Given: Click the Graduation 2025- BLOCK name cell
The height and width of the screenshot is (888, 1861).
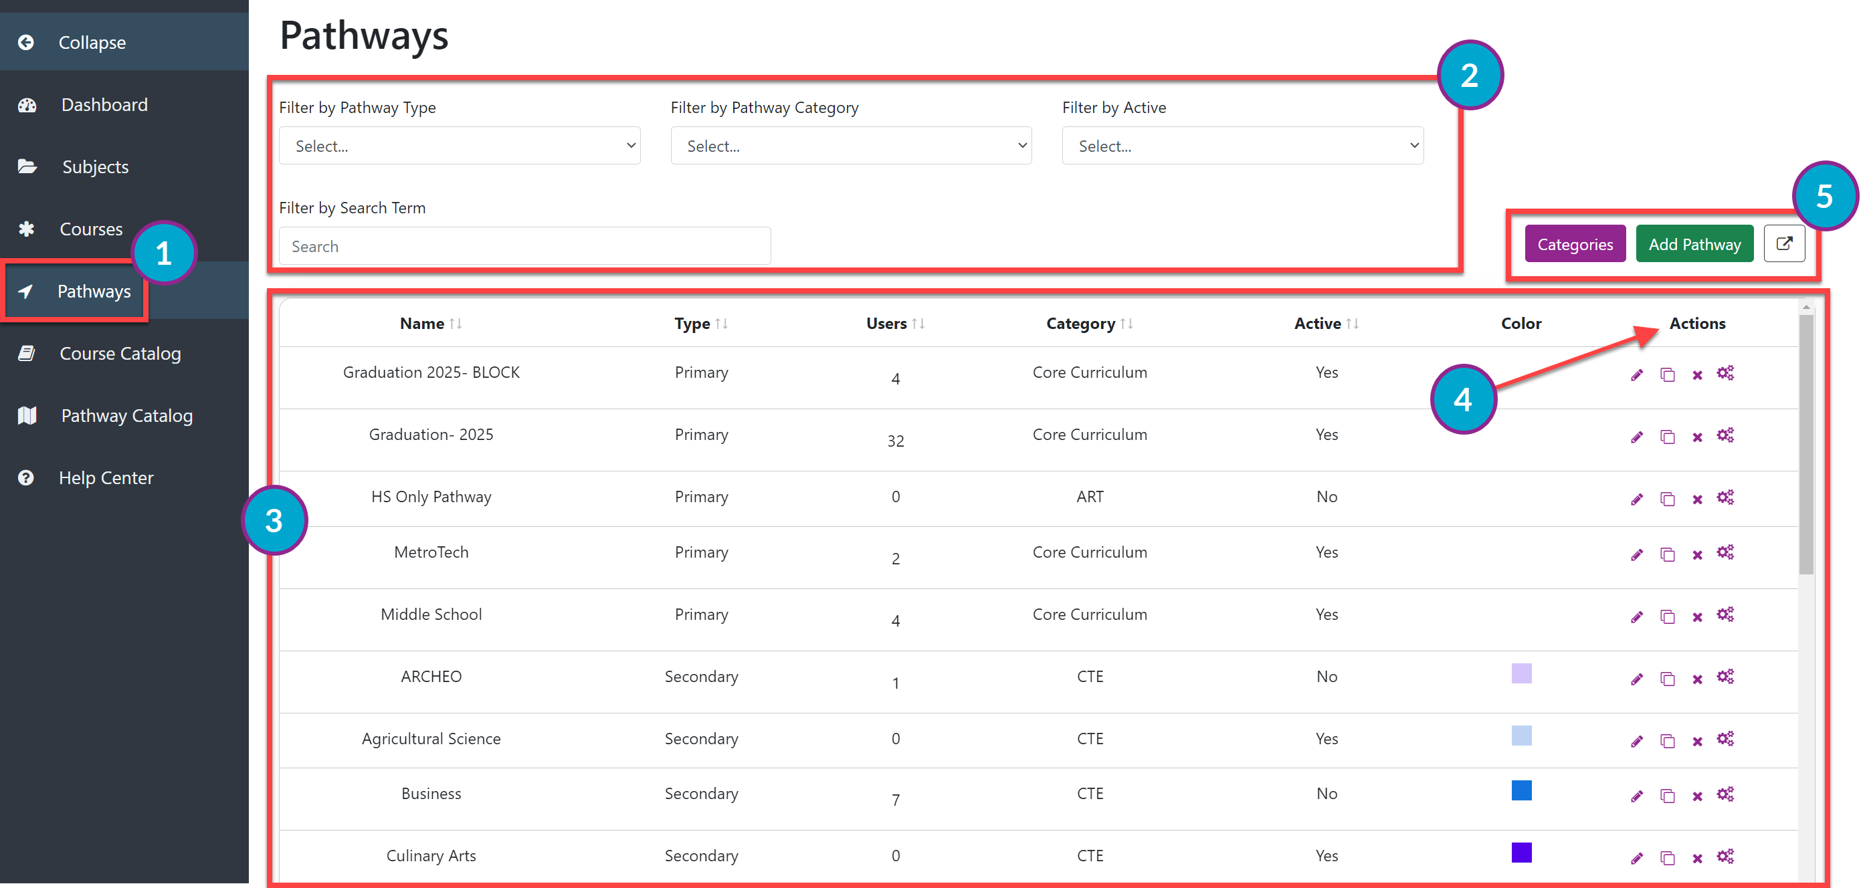Looking at the screenshot, I should (431, 372).
